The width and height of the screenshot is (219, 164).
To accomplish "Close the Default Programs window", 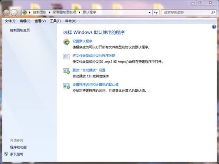I will click(211, 3).
